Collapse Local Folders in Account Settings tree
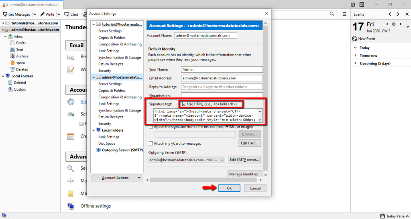The width and height of the screenshot is (411, 219). [93, 130]
